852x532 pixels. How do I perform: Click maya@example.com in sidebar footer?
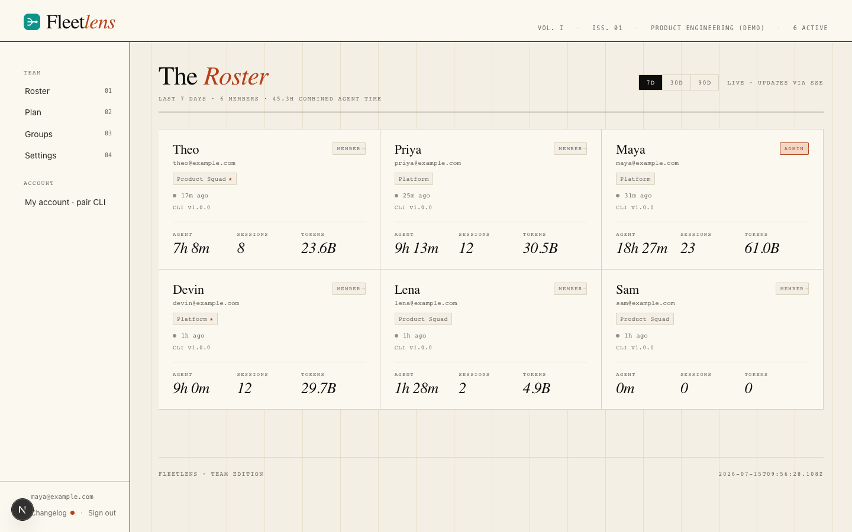click(62, 497)
